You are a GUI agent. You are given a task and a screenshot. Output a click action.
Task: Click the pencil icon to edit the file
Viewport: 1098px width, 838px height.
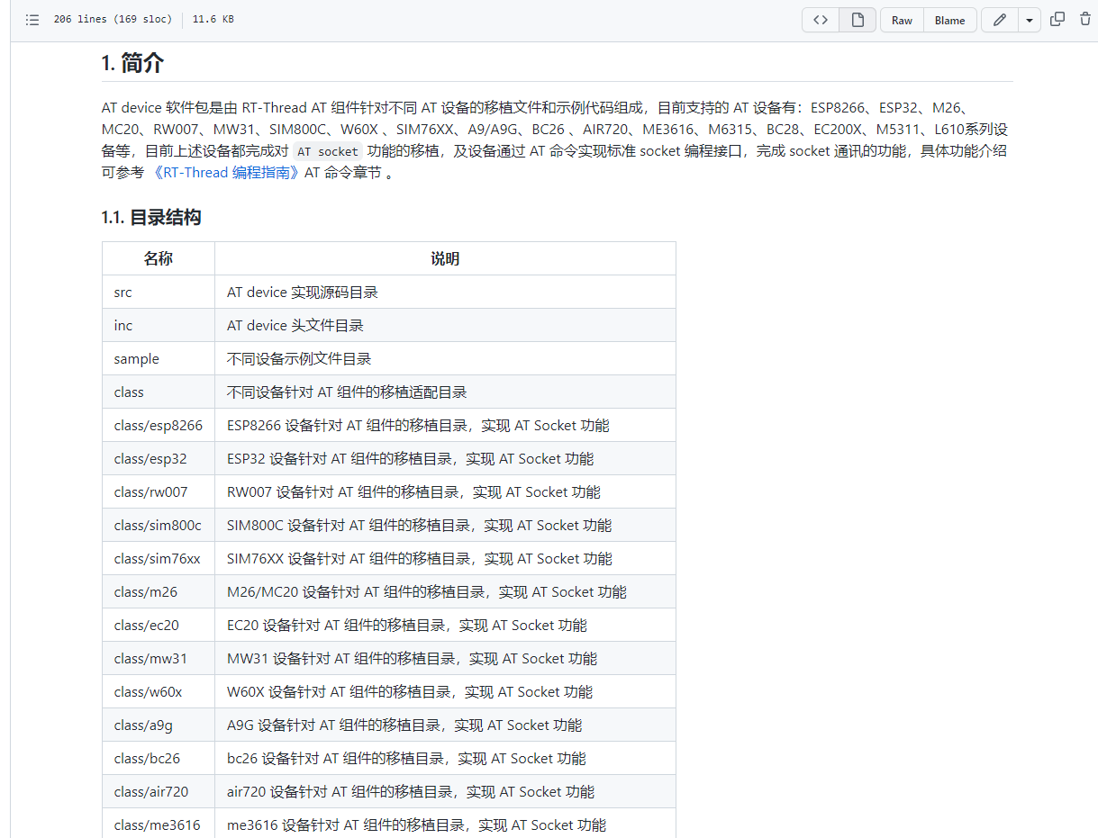click(1000, 20)
